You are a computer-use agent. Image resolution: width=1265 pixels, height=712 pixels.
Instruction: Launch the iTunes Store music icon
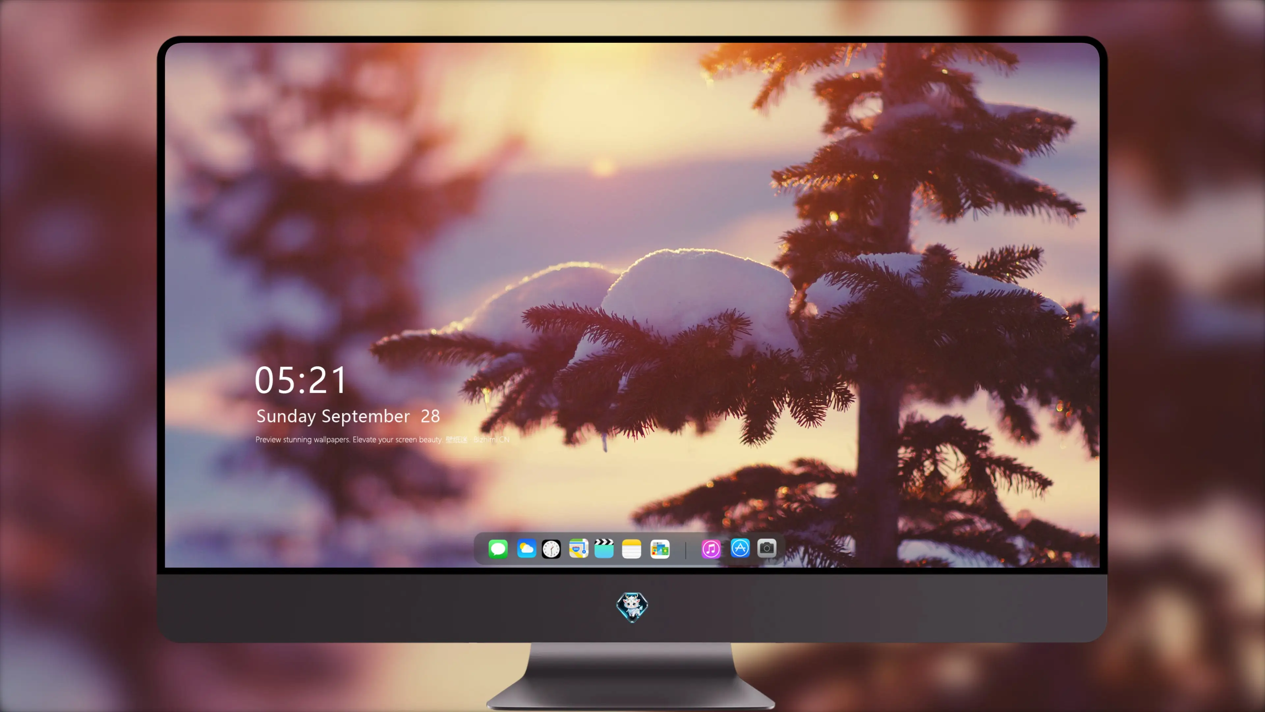click(x=711, y=549)
